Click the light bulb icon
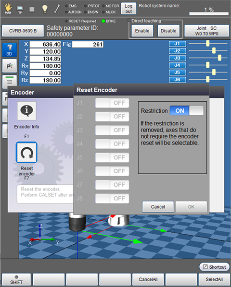 pos(45,9)
